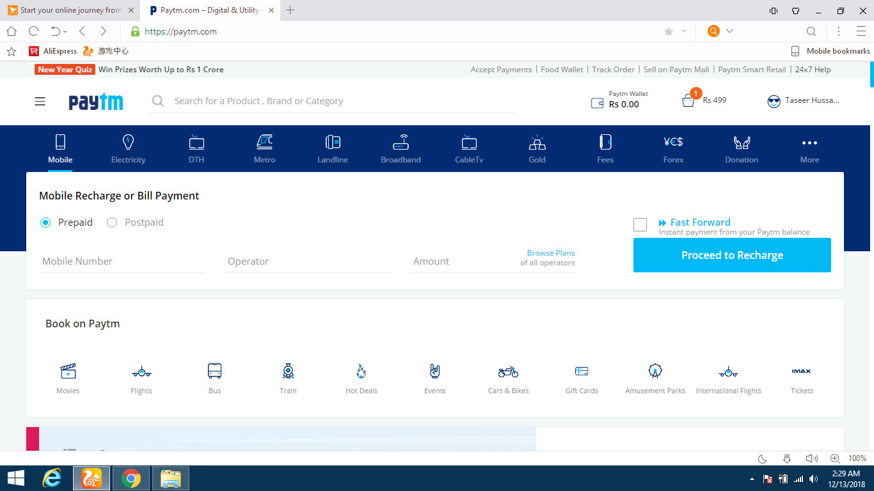Open Taseer Hussain account profile
The image size is (874, 491).
803,100
